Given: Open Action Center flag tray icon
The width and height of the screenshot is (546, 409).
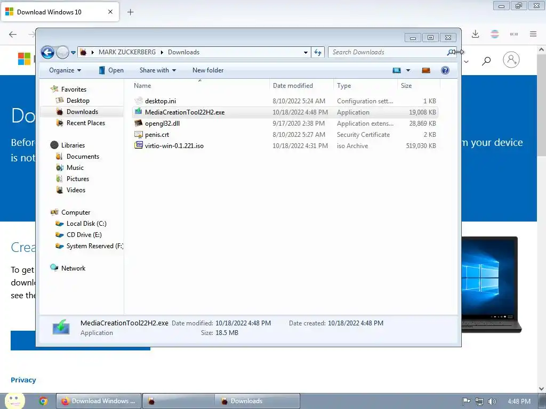Looking at the screenshot, I should [466, 402].
